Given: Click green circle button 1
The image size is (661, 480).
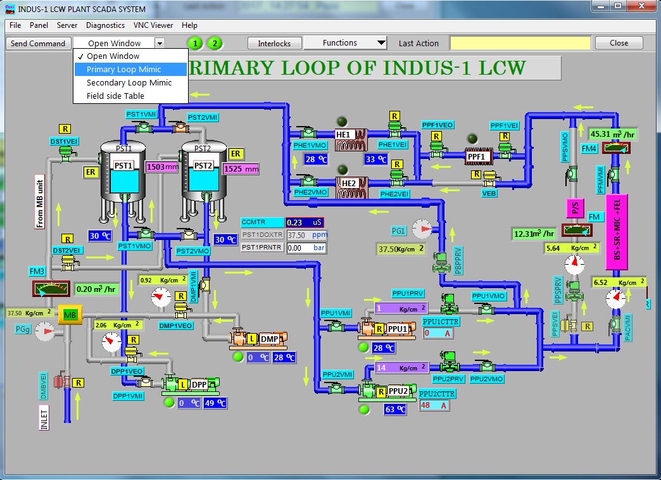Looking at the screenshot, I should [195, 43].
